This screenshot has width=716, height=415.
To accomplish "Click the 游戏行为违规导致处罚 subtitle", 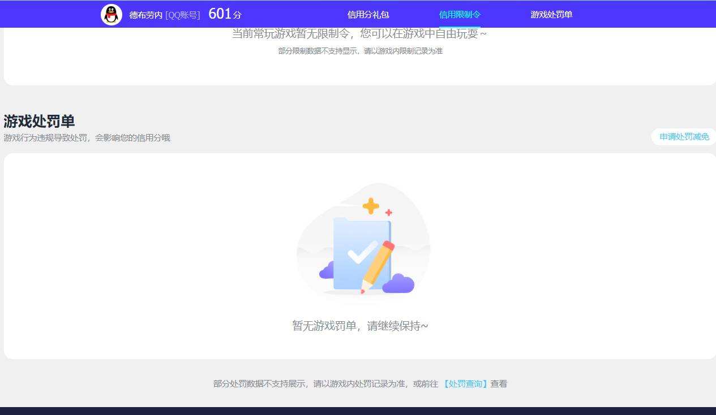I will 87,138.
